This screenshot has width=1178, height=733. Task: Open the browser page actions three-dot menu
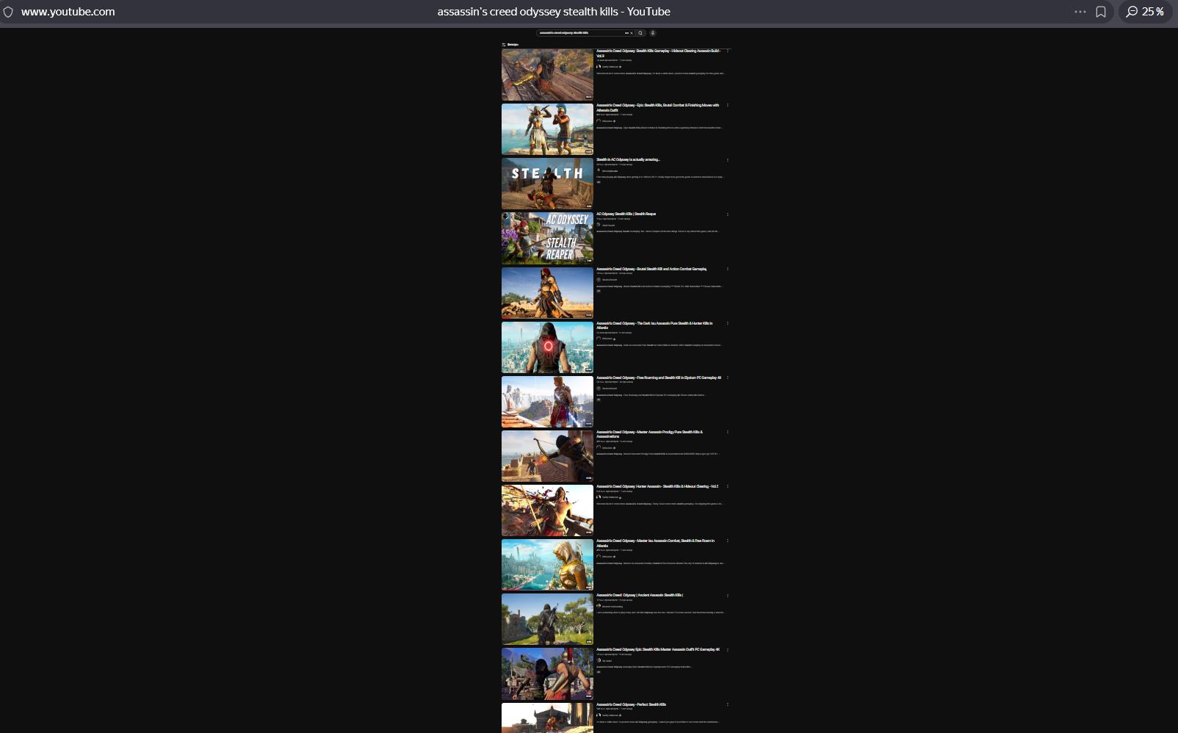click(1080, 12)
